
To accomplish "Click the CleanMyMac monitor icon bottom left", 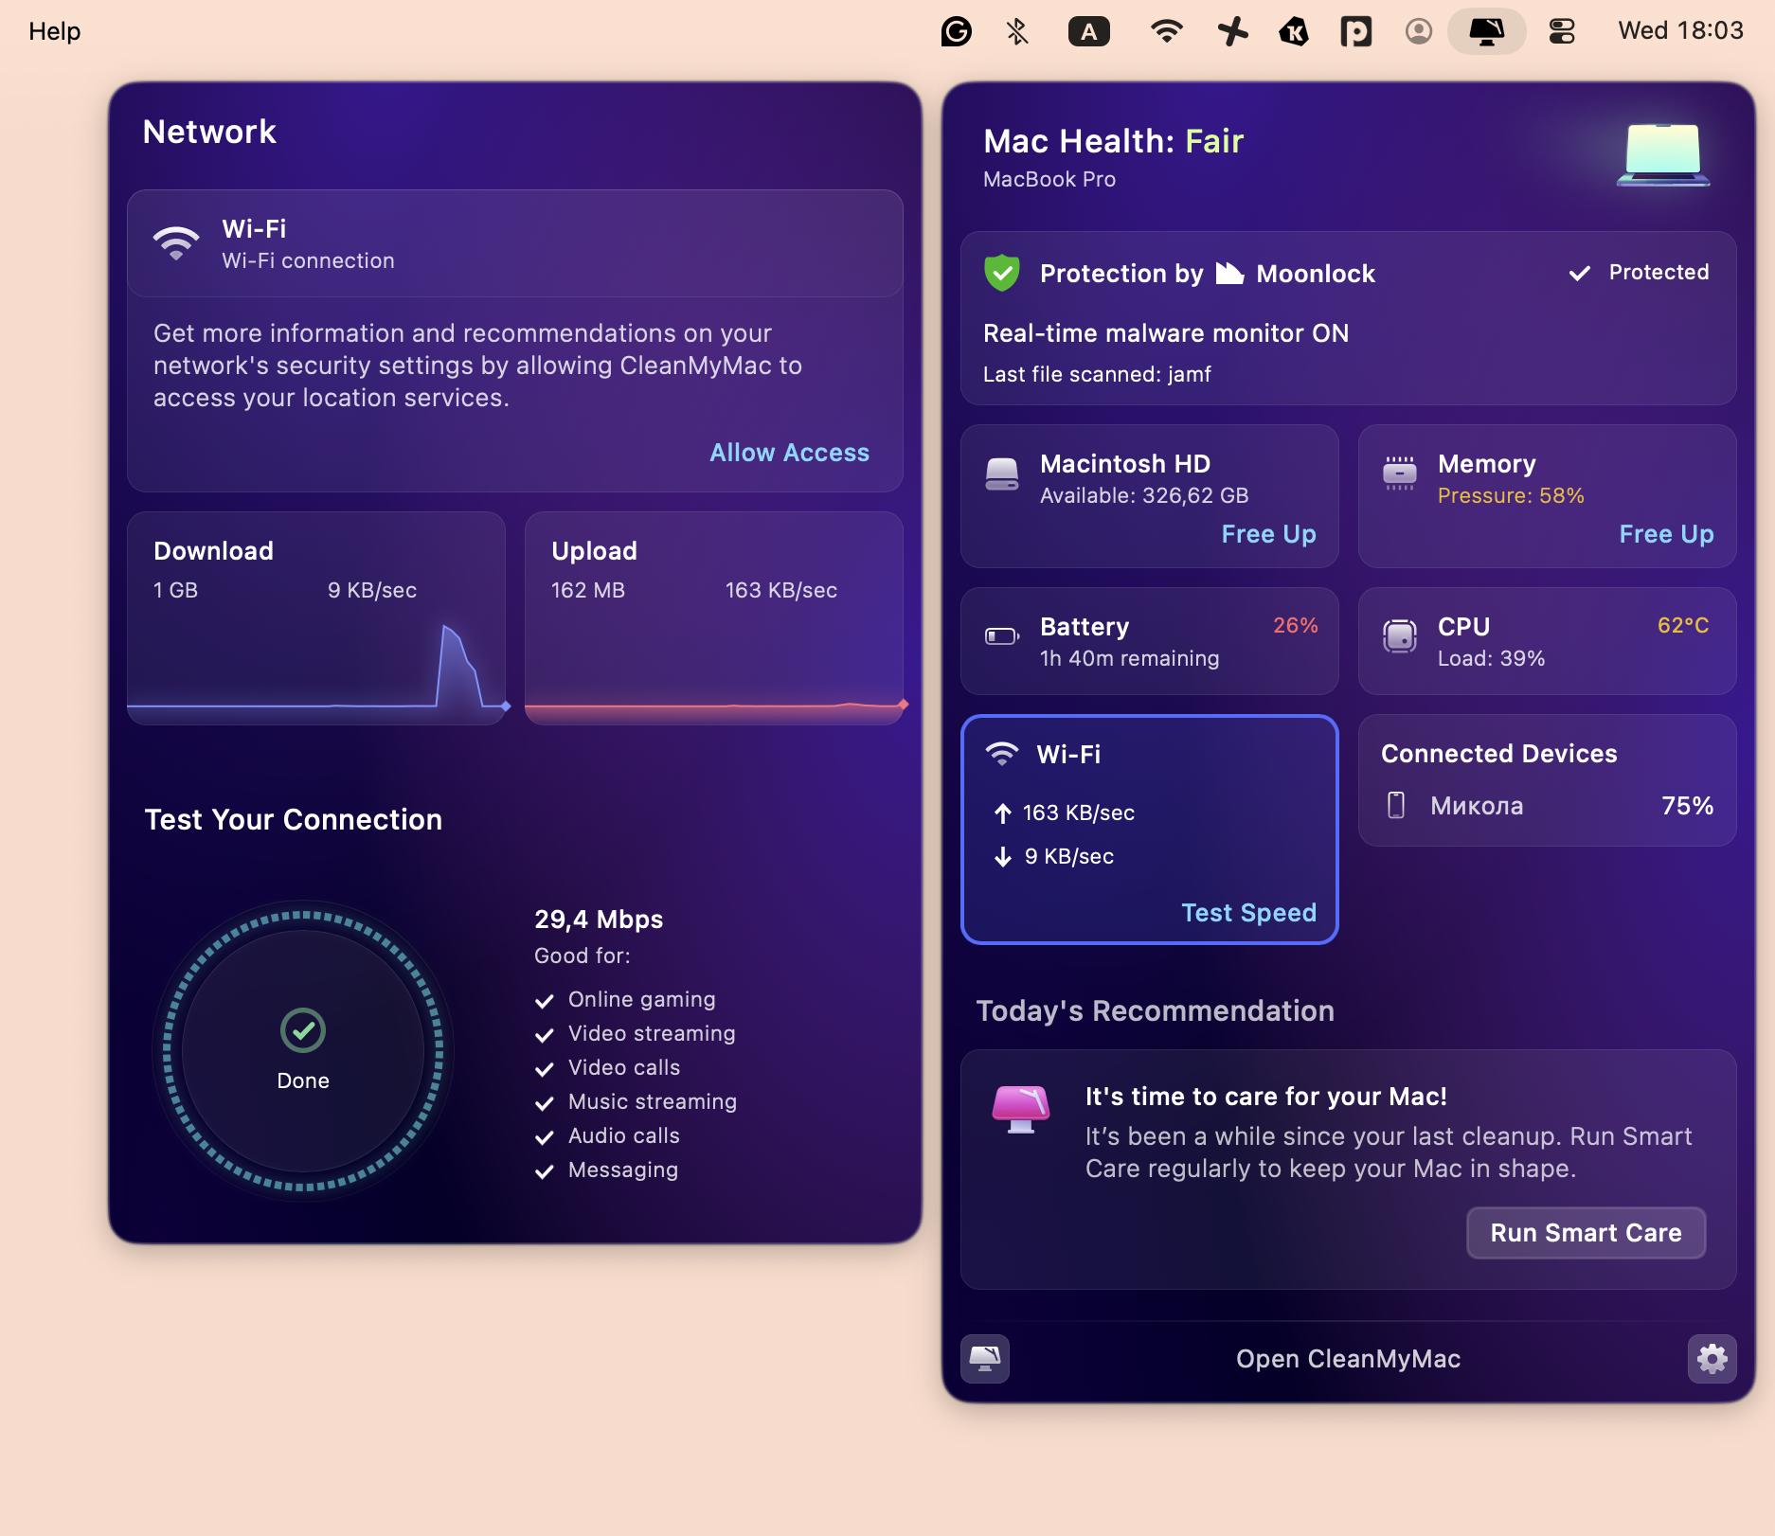I will point(985,1358).
